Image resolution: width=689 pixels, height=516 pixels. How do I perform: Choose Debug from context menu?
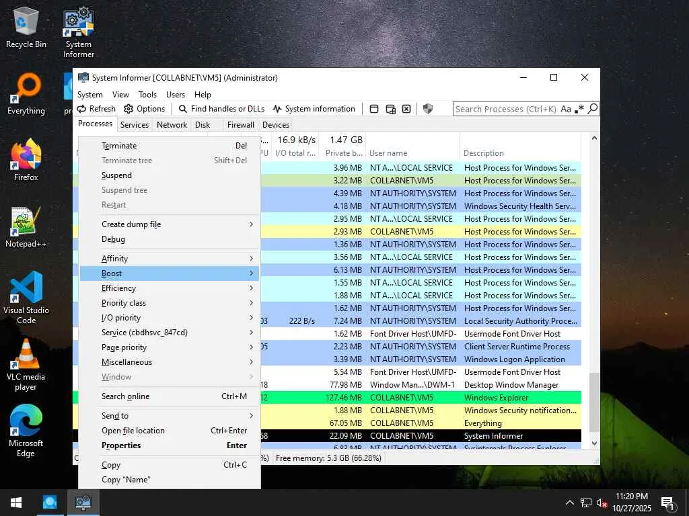(x=170, y=239)
